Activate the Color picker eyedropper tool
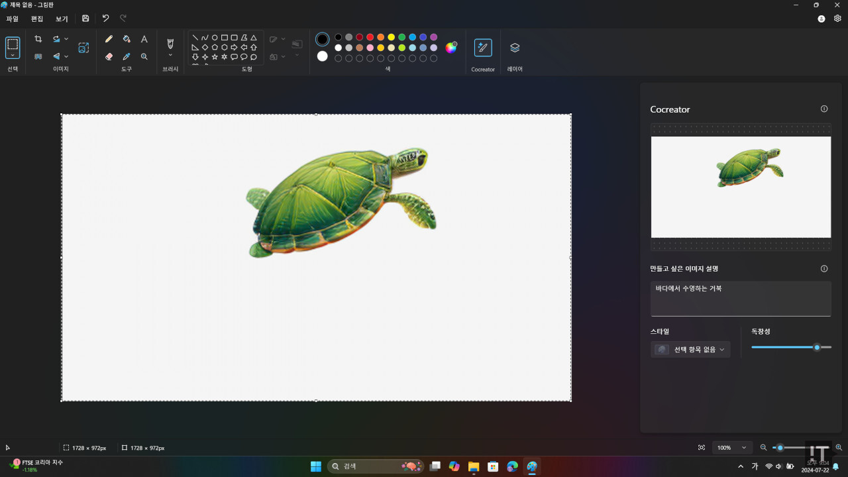The image size is (848, 477). (127, 57)
